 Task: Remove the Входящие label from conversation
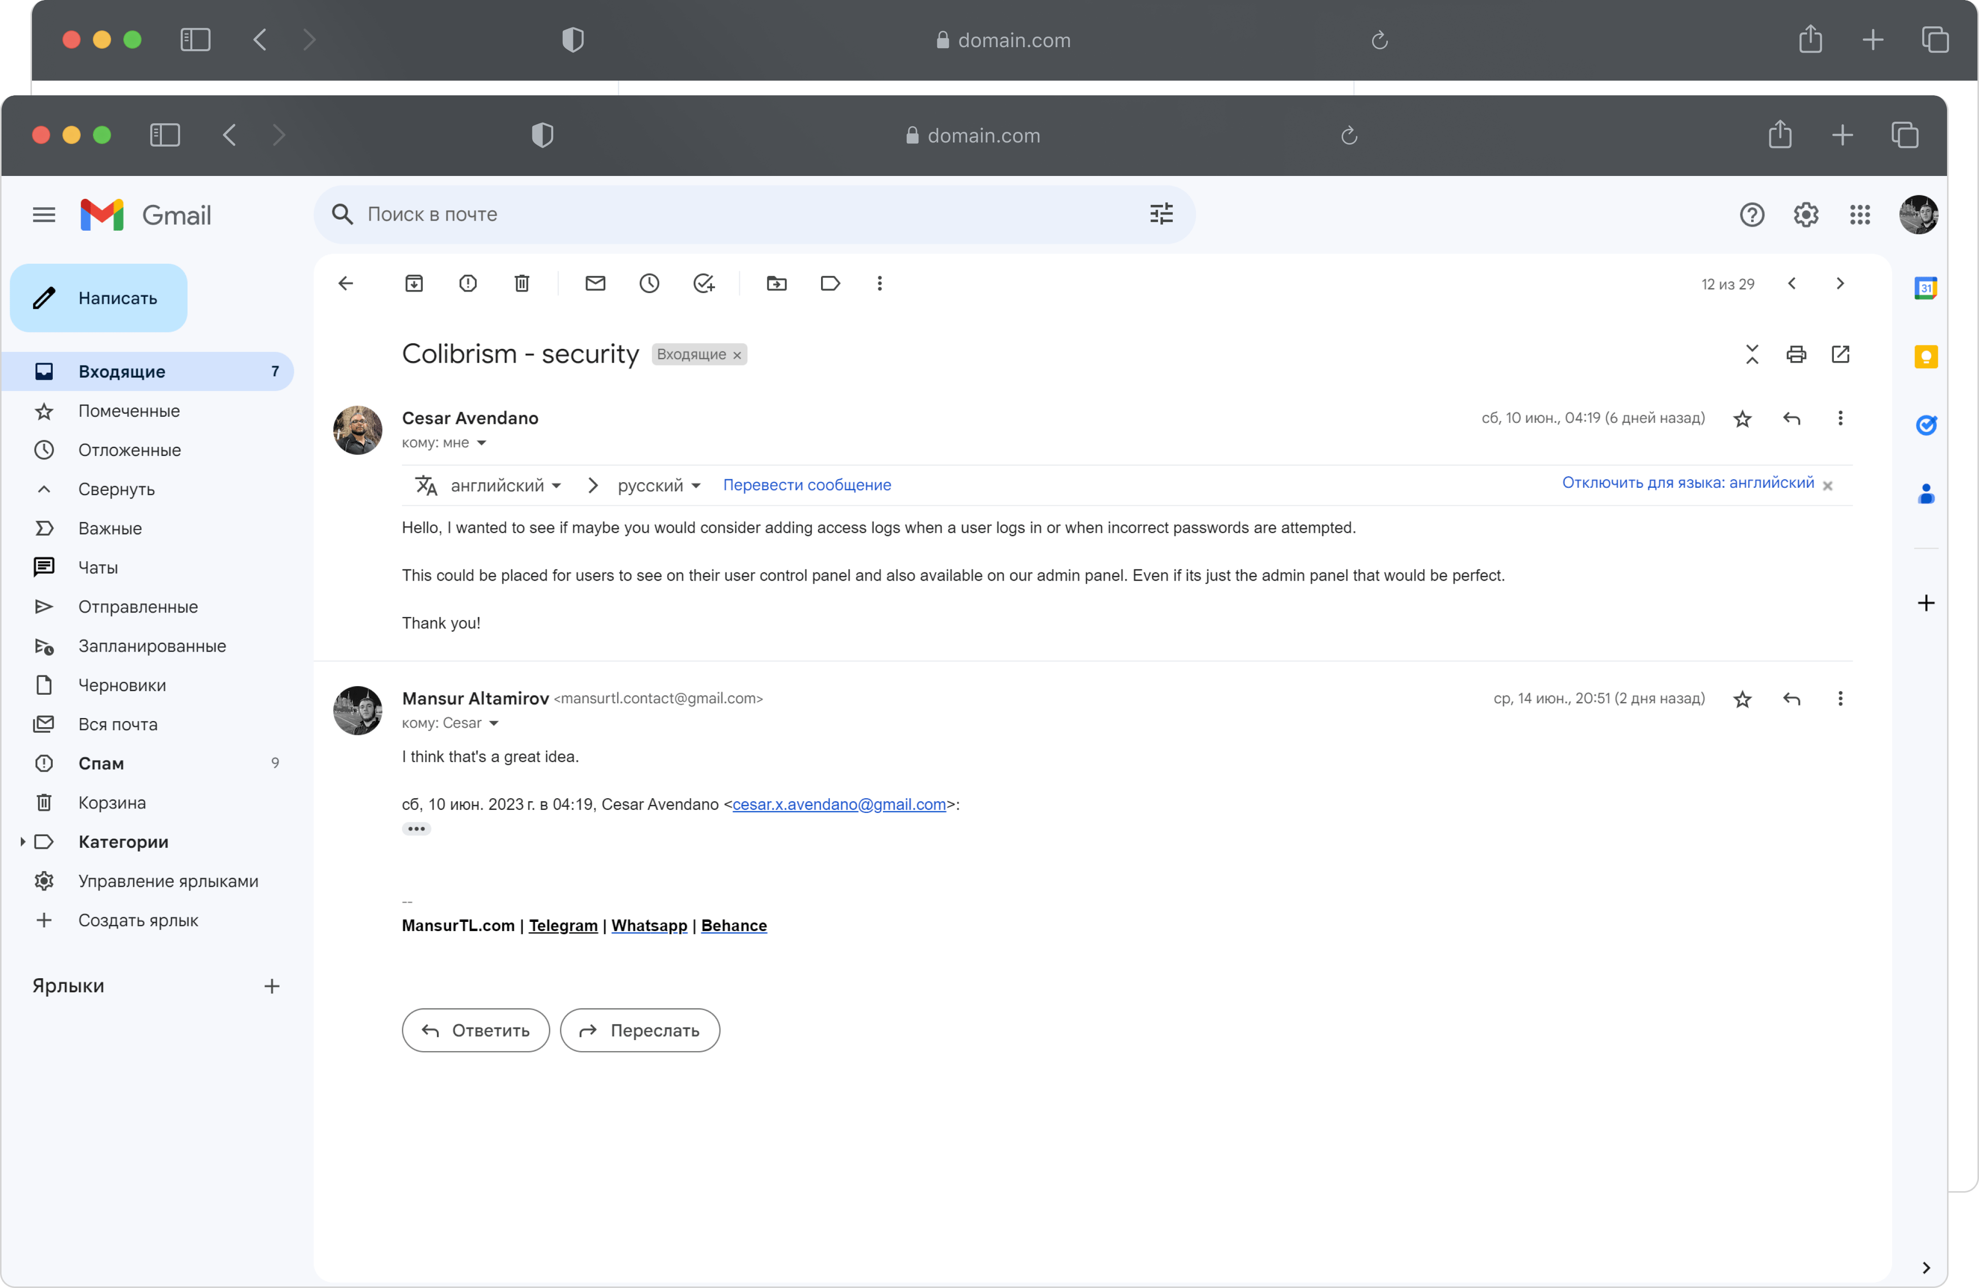pos(737,355)
